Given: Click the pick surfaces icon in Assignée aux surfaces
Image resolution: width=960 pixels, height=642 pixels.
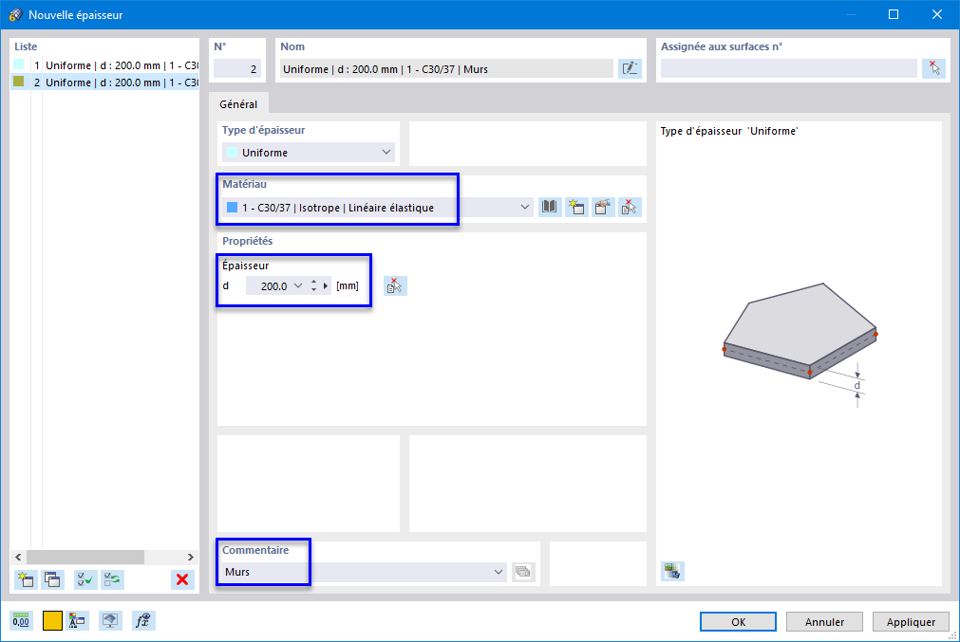Looking at the screenshot, I should [933, 68].
